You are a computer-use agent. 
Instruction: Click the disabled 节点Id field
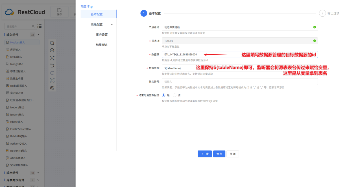[x=240, y=41]
